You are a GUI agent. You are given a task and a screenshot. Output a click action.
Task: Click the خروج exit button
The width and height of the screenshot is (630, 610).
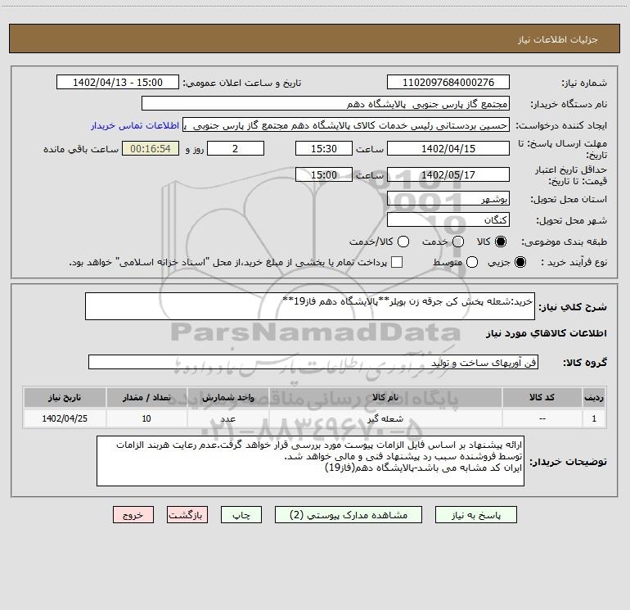click(x=133, y=515)
